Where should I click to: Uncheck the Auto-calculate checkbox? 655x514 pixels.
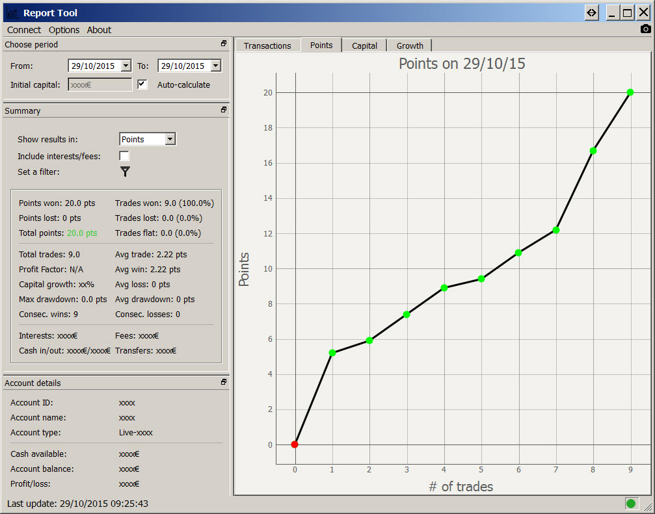[x=142, y=84]
